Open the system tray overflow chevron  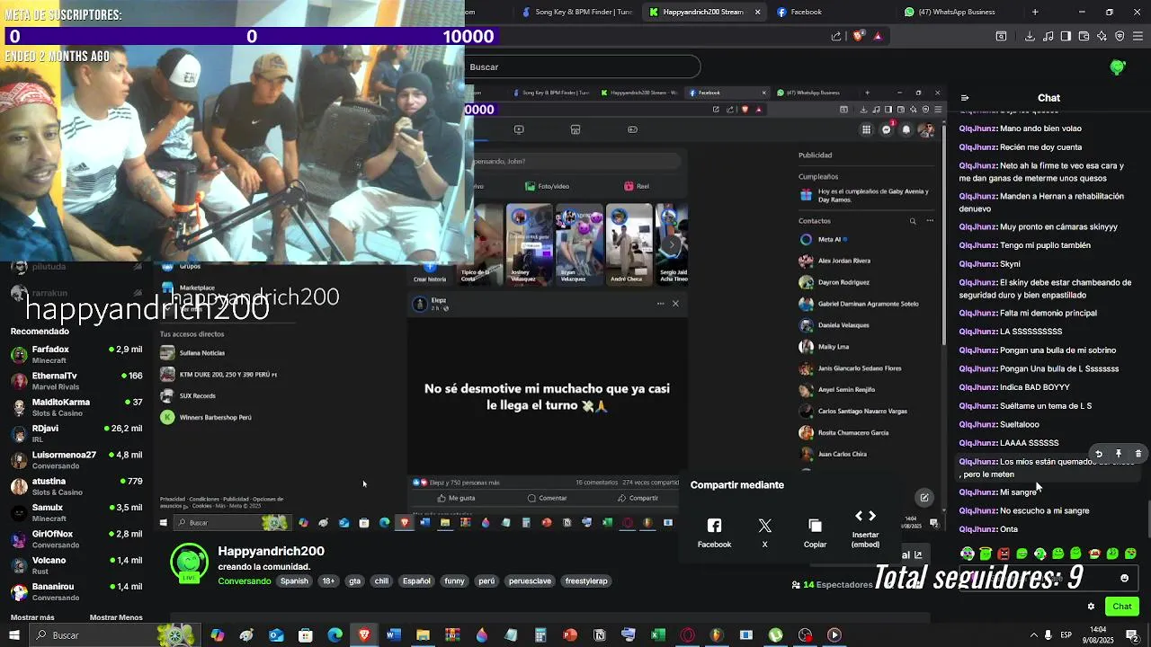[x=1033, y=635]
